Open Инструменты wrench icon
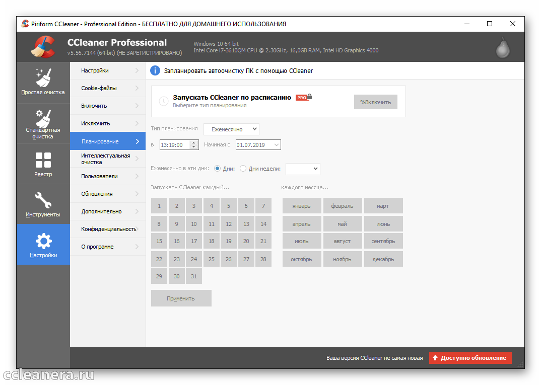Screen dimensions: 541x385 pyautogui.click(x=43, y=200)
